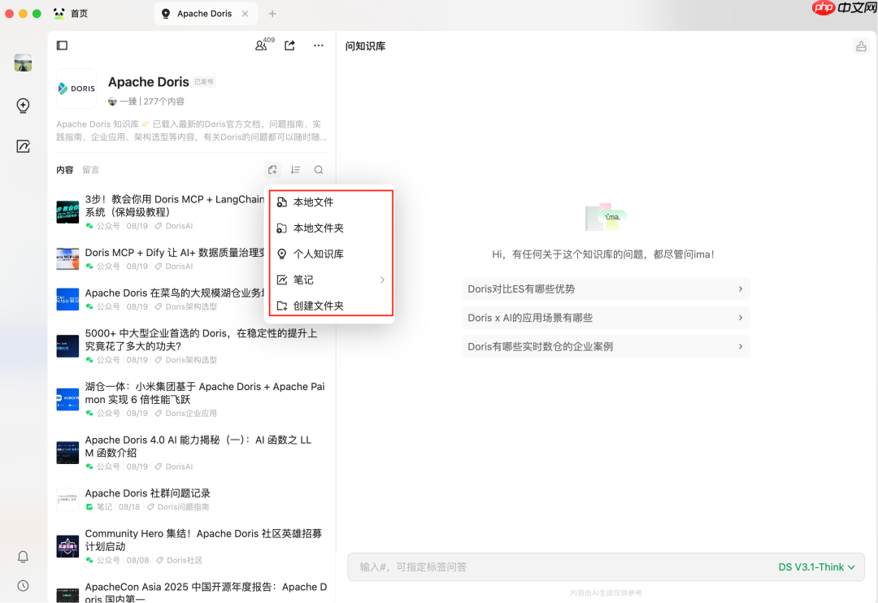Open the more options ellipsis menu
This screenshot has width=878, height=603.
318,46
